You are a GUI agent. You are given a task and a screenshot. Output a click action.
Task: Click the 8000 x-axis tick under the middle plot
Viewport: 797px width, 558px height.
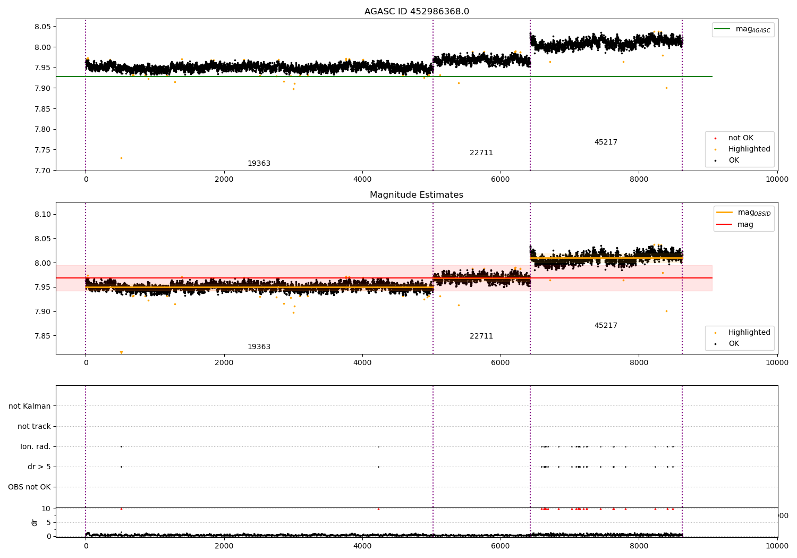pos(639,363)
